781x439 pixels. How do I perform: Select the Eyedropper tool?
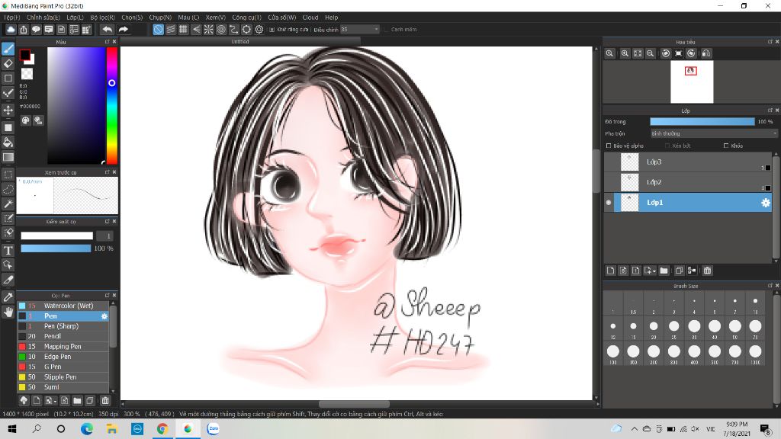(x=8, y=297)
